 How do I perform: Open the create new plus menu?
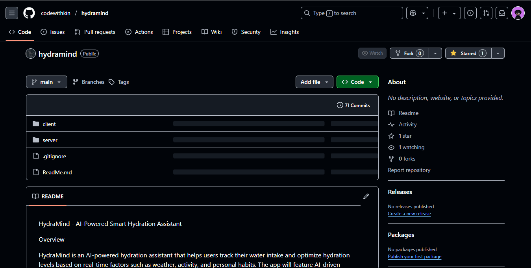(449, 13)
